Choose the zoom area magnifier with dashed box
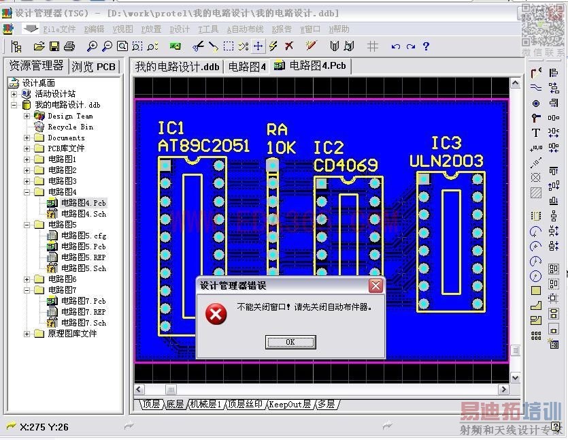This screenshot has width=568, height=440. coord(137,46)
